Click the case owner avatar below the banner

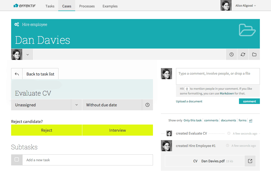tap(17, 54)
